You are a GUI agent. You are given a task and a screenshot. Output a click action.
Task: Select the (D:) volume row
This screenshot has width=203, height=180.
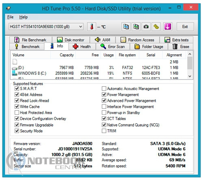click(x=99, y=68)
